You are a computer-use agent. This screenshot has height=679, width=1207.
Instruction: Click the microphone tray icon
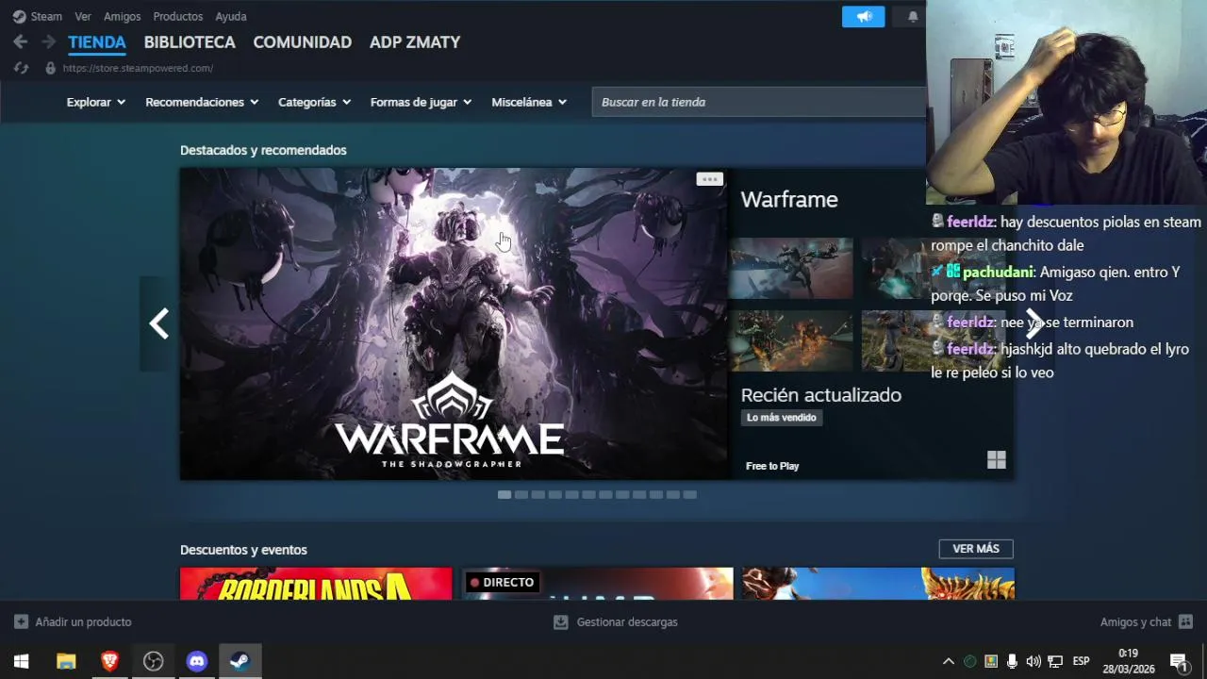pyautogui.click(x=1012, y=661)
